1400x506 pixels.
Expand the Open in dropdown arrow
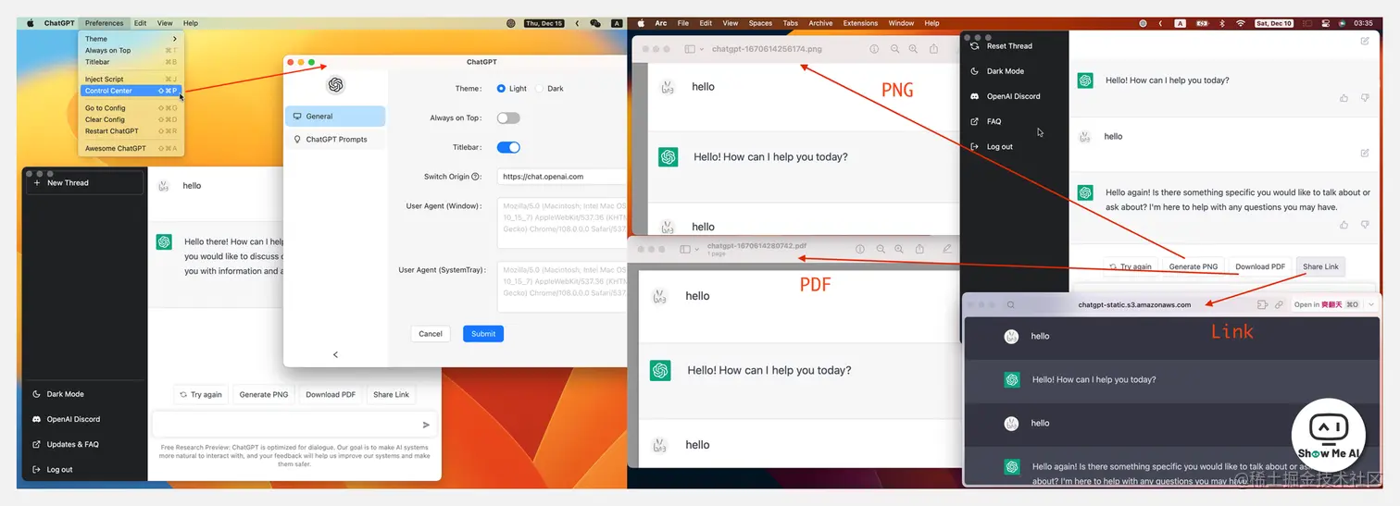1371,304
